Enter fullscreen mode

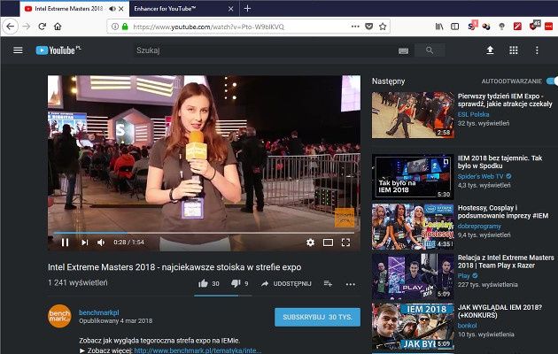345,242
